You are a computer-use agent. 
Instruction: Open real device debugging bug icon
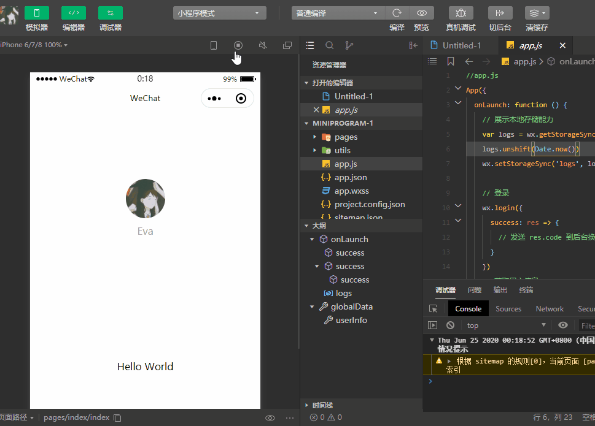point(461,13)
